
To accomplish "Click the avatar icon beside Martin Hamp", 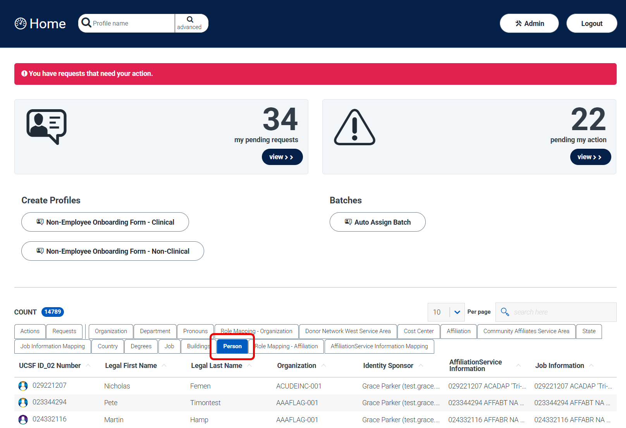I will pos(23,419).
